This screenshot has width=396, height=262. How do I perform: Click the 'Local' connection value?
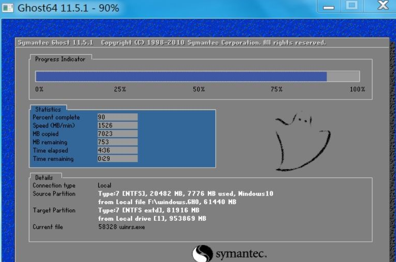coord(105,185)
